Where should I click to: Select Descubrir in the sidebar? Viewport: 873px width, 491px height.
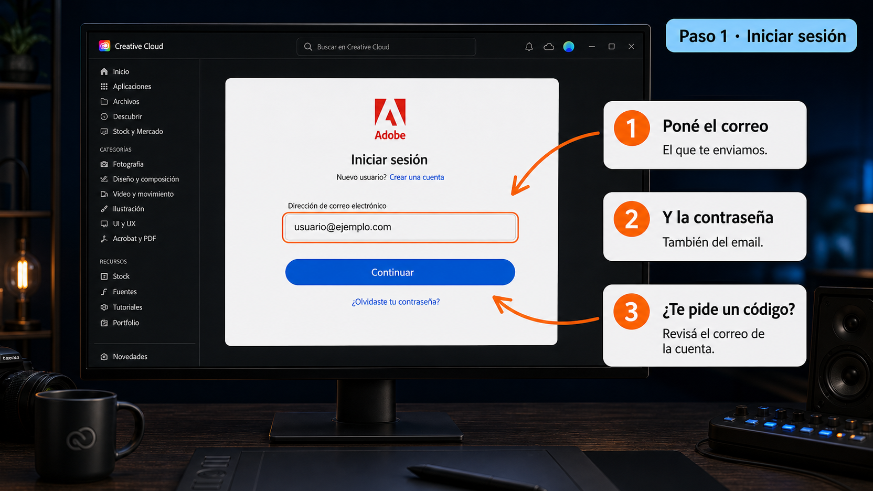(127, 116)
